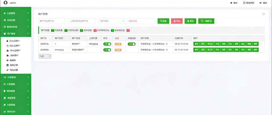Expand the 文章管理 chevron
Viewport: 272px width, 115px height.
coord(28,105)
